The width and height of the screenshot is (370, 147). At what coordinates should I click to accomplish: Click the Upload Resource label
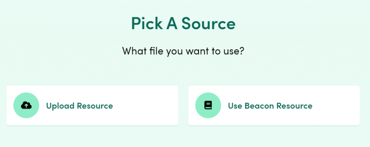coord(79,106)
